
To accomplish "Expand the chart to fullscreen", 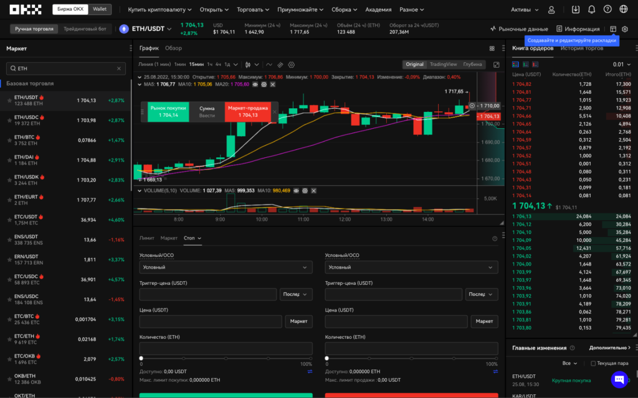I will [x=497, y=64].
